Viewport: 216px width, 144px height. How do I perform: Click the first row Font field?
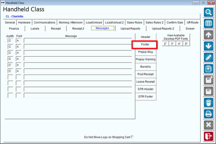(18, 41)
